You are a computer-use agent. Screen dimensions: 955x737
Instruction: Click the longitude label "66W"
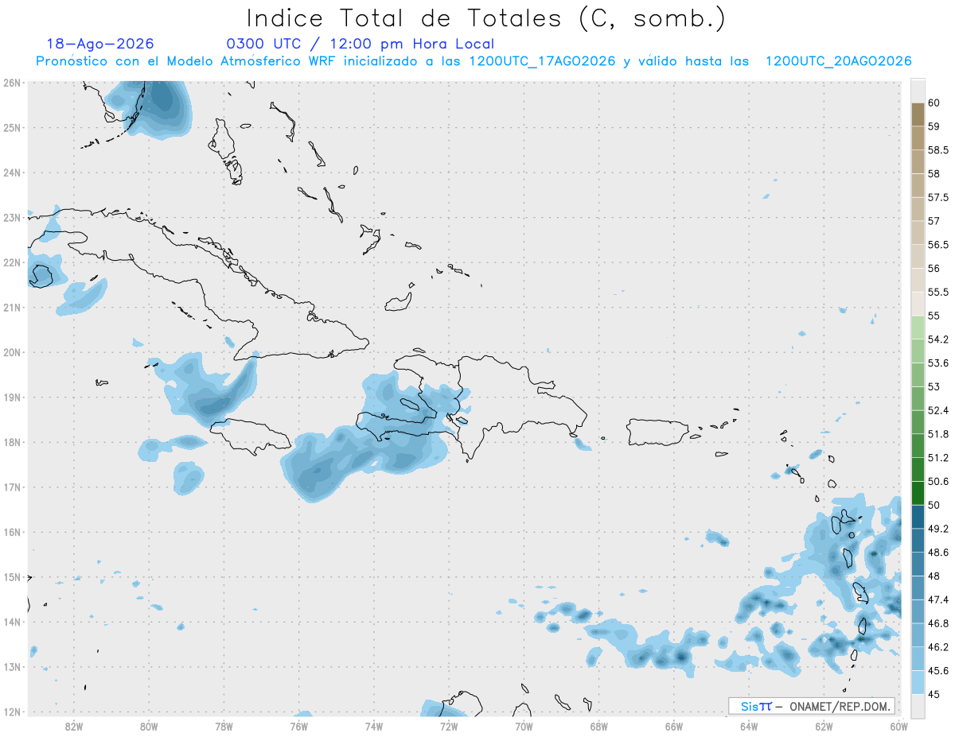point(674,726)
